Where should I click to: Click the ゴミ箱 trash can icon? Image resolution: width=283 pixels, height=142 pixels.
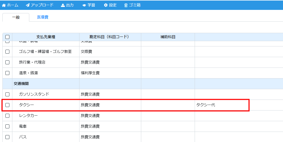(x=126, y=5)
